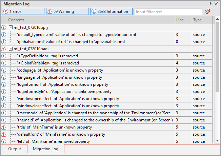Click the Type column header
221x156 pixels.
[202, 20]
